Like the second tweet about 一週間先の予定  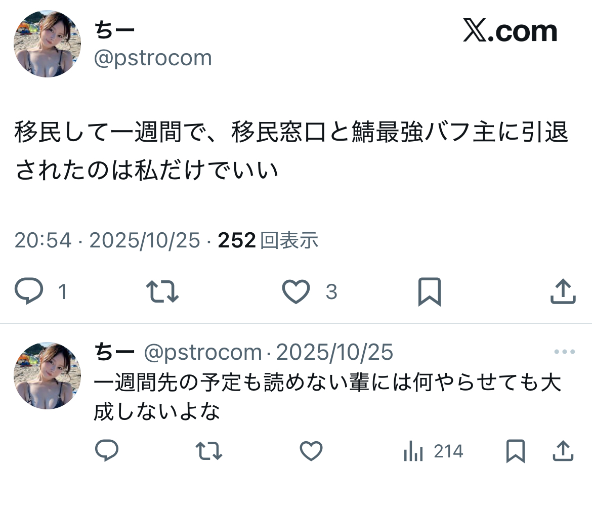[x=311, y=451]
